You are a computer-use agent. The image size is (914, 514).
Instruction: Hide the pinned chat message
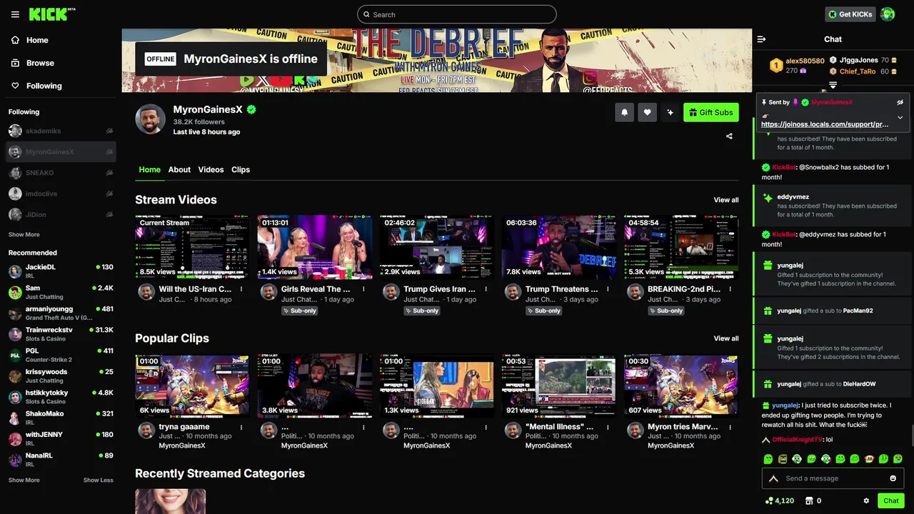900,102
